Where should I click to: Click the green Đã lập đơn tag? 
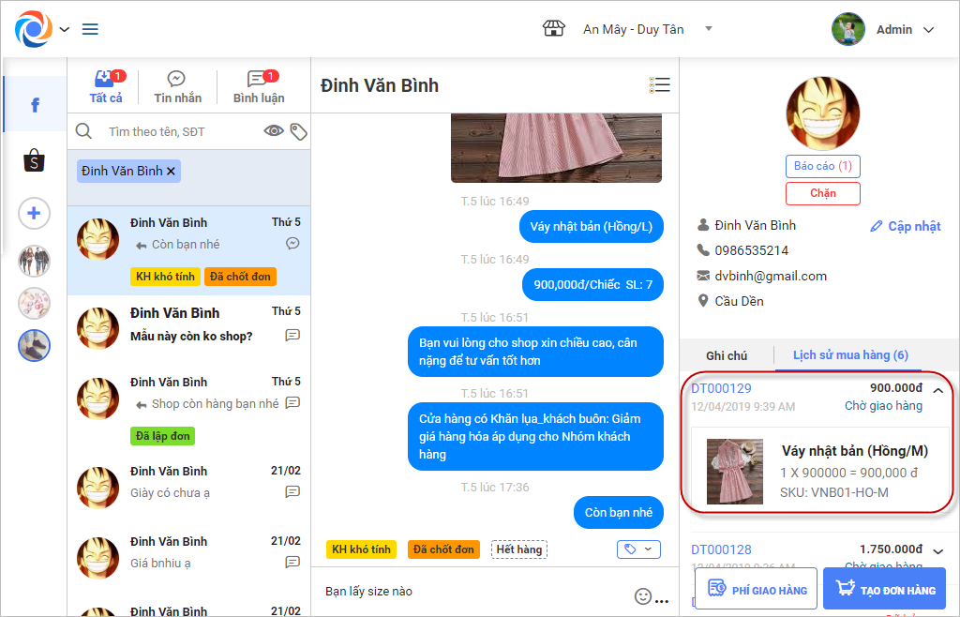162,436
